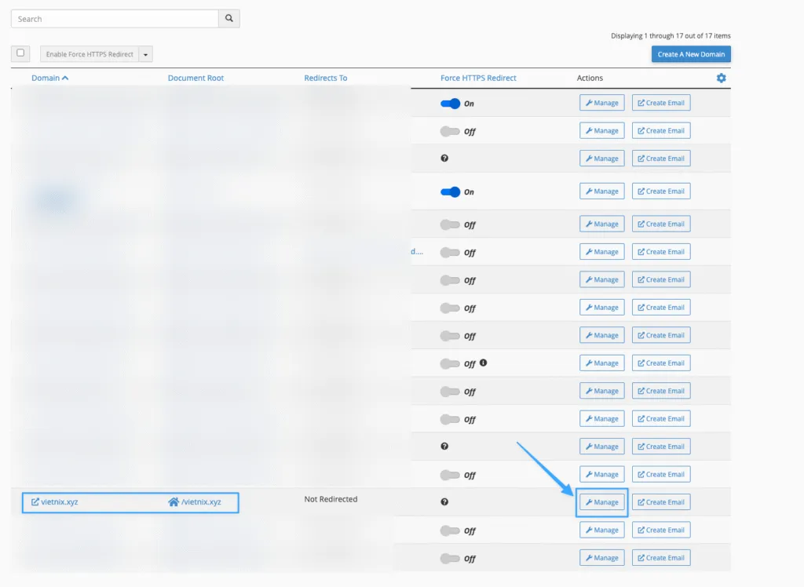Click info icon next to tenth row toggle
Viewport: 804px width, 587px height.
483,363
